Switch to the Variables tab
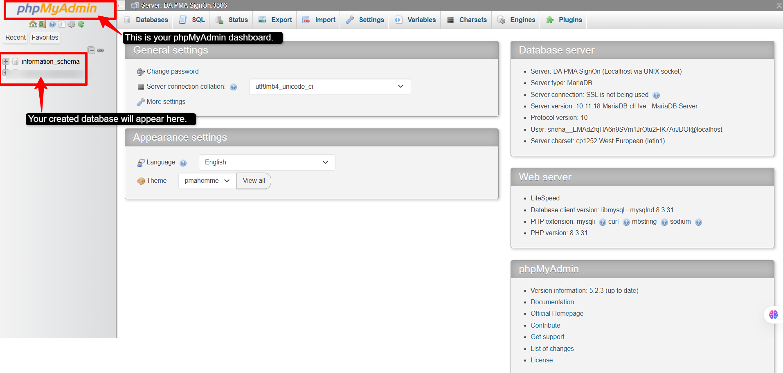 (415, 20)
